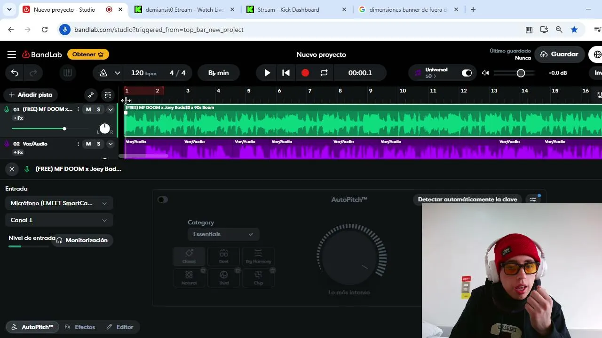Viewport: 602px width, 338px height.
Task: Undo the last action in BandLab
Action: tap(15, 73)
